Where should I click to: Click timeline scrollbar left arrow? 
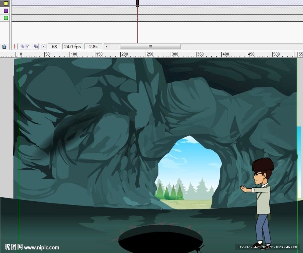pos(107,47)
